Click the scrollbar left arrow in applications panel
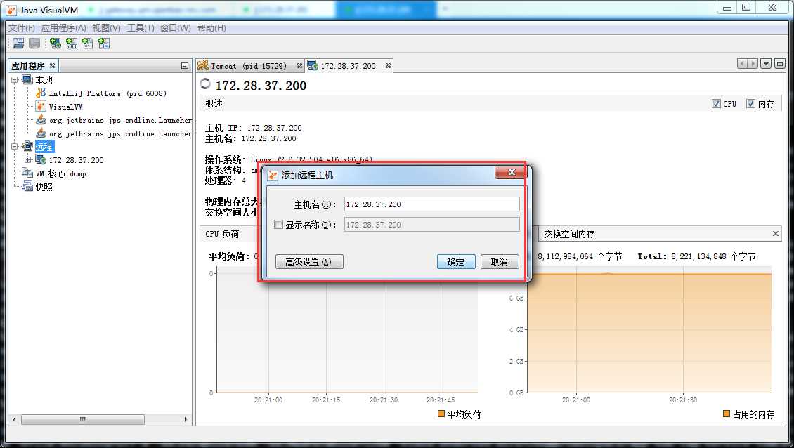794x448 pixels. (14, 419)
